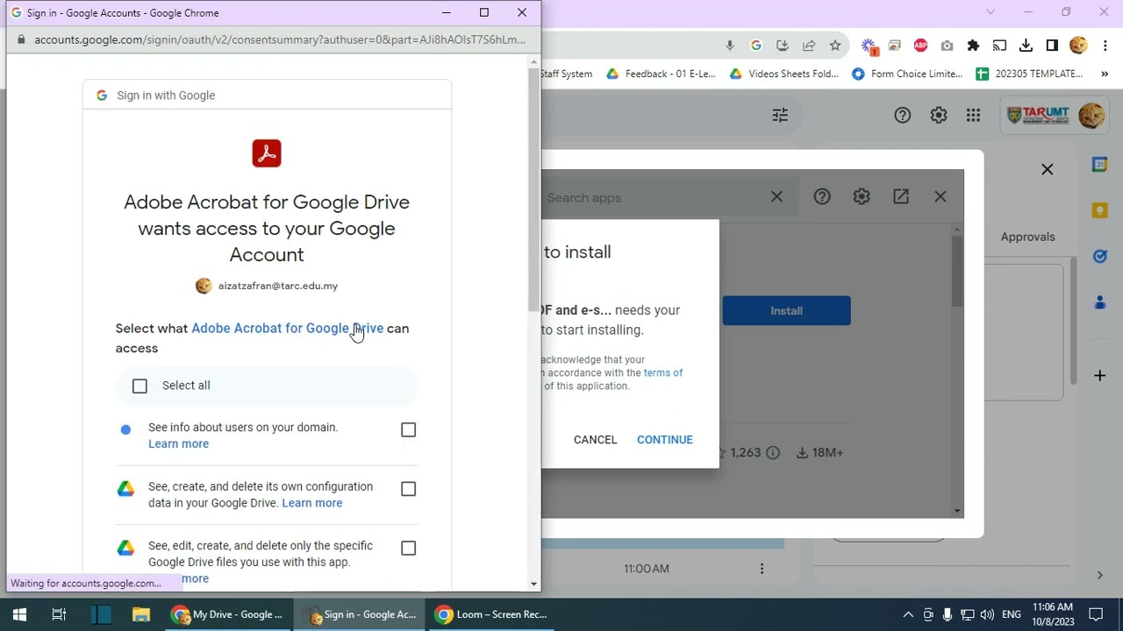Open Keep in the Drive side panel
This screenshot has width=1123, height=631.
(1099, 210)
